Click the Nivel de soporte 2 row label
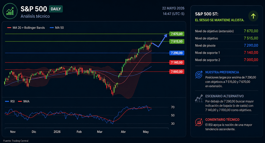This screenshot has width=265, height=143. (207, 60)
